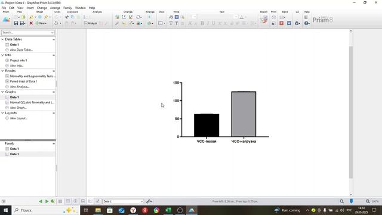Screen dimensions: 382x215
Task: Open the Window menu
Action: click(80, 8)
